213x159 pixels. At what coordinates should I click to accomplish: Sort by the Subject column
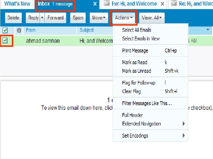(x=87, y=30)
